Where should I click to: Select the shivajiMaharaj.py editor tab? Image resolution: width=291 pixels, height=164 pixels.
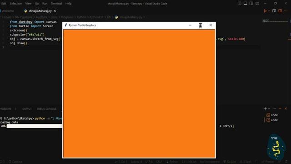tap(40, 11)
